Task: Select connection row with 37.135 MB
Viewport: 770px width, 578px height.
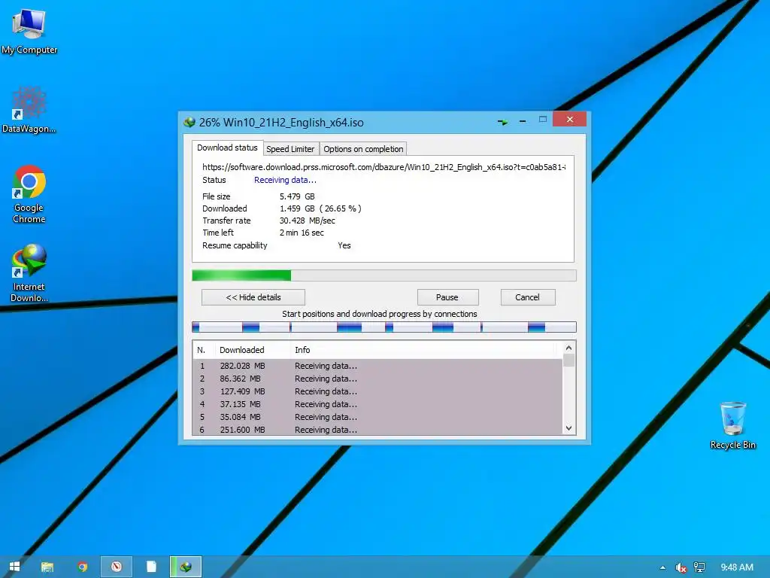Action: click(377, 404)
